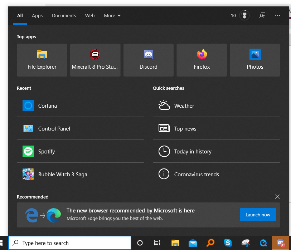
Task: Open Cortana from Recent list
Action: [81, 106]
